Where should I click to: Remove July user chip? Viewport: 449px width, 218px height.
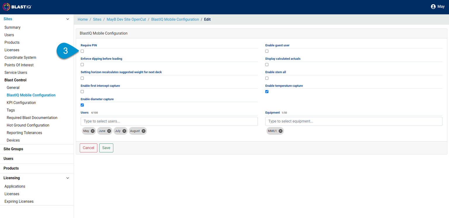[x=124, y=131]
